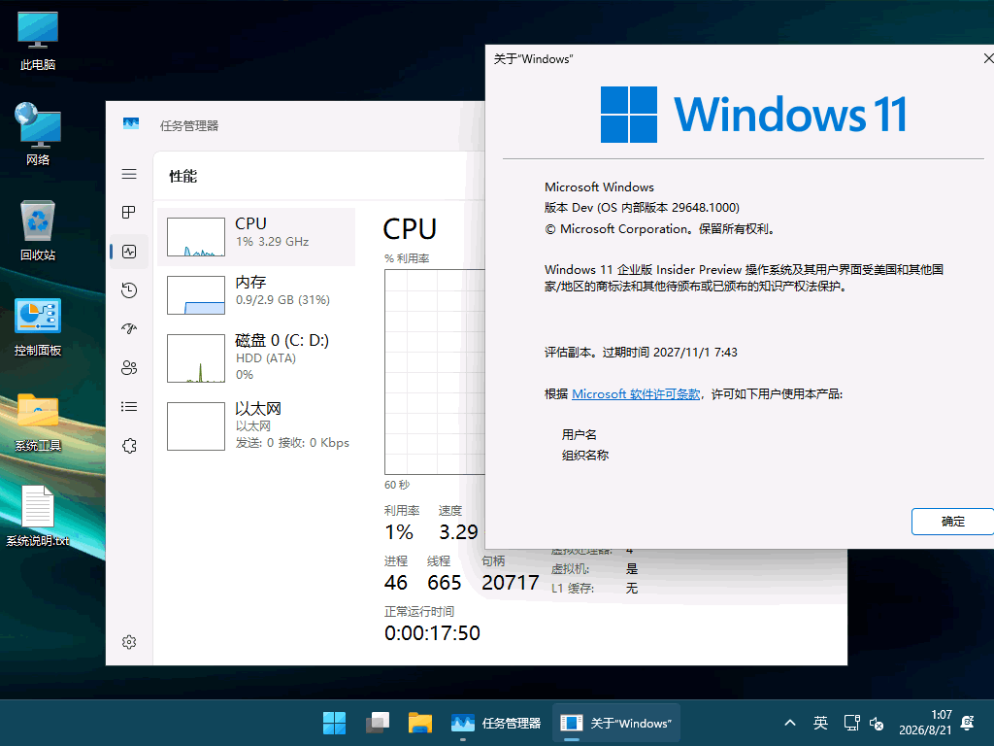Select Disk 0 (C: D:) performance item
The height and width of the screenshot is (746, 994).
pos(256,357)
